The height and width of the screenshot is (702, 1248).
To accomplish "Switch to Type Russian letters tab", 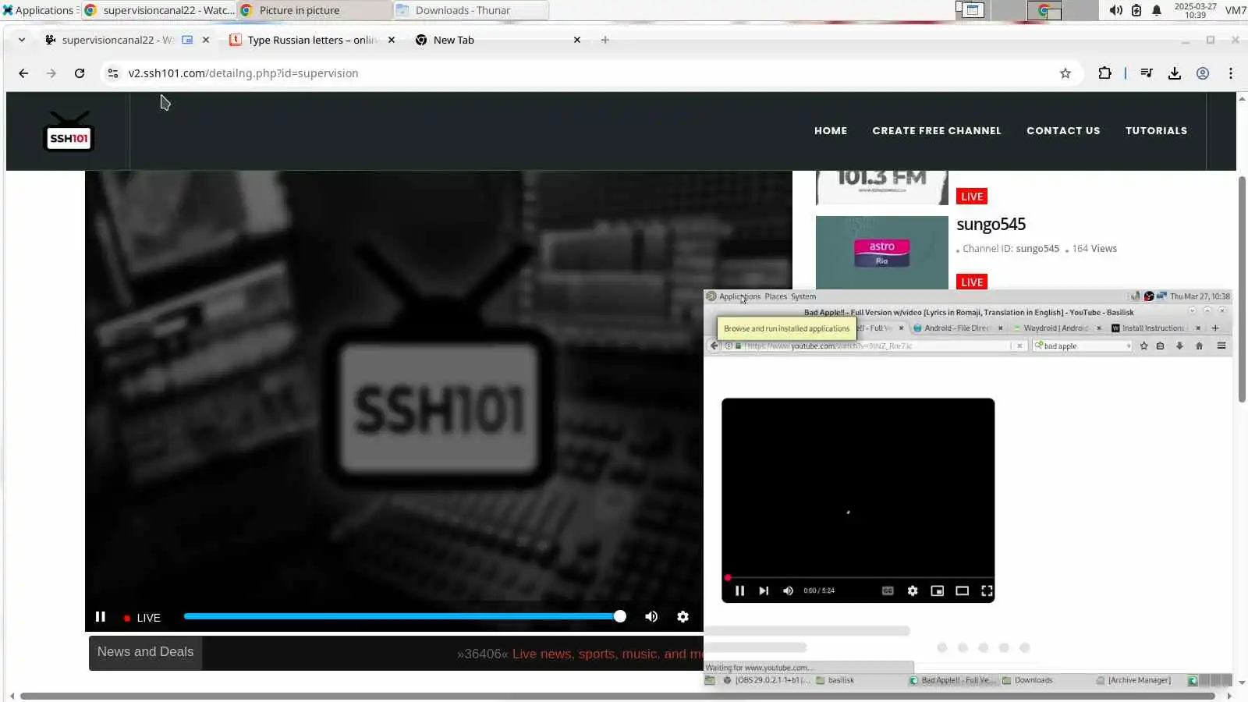I will [312, 40].
